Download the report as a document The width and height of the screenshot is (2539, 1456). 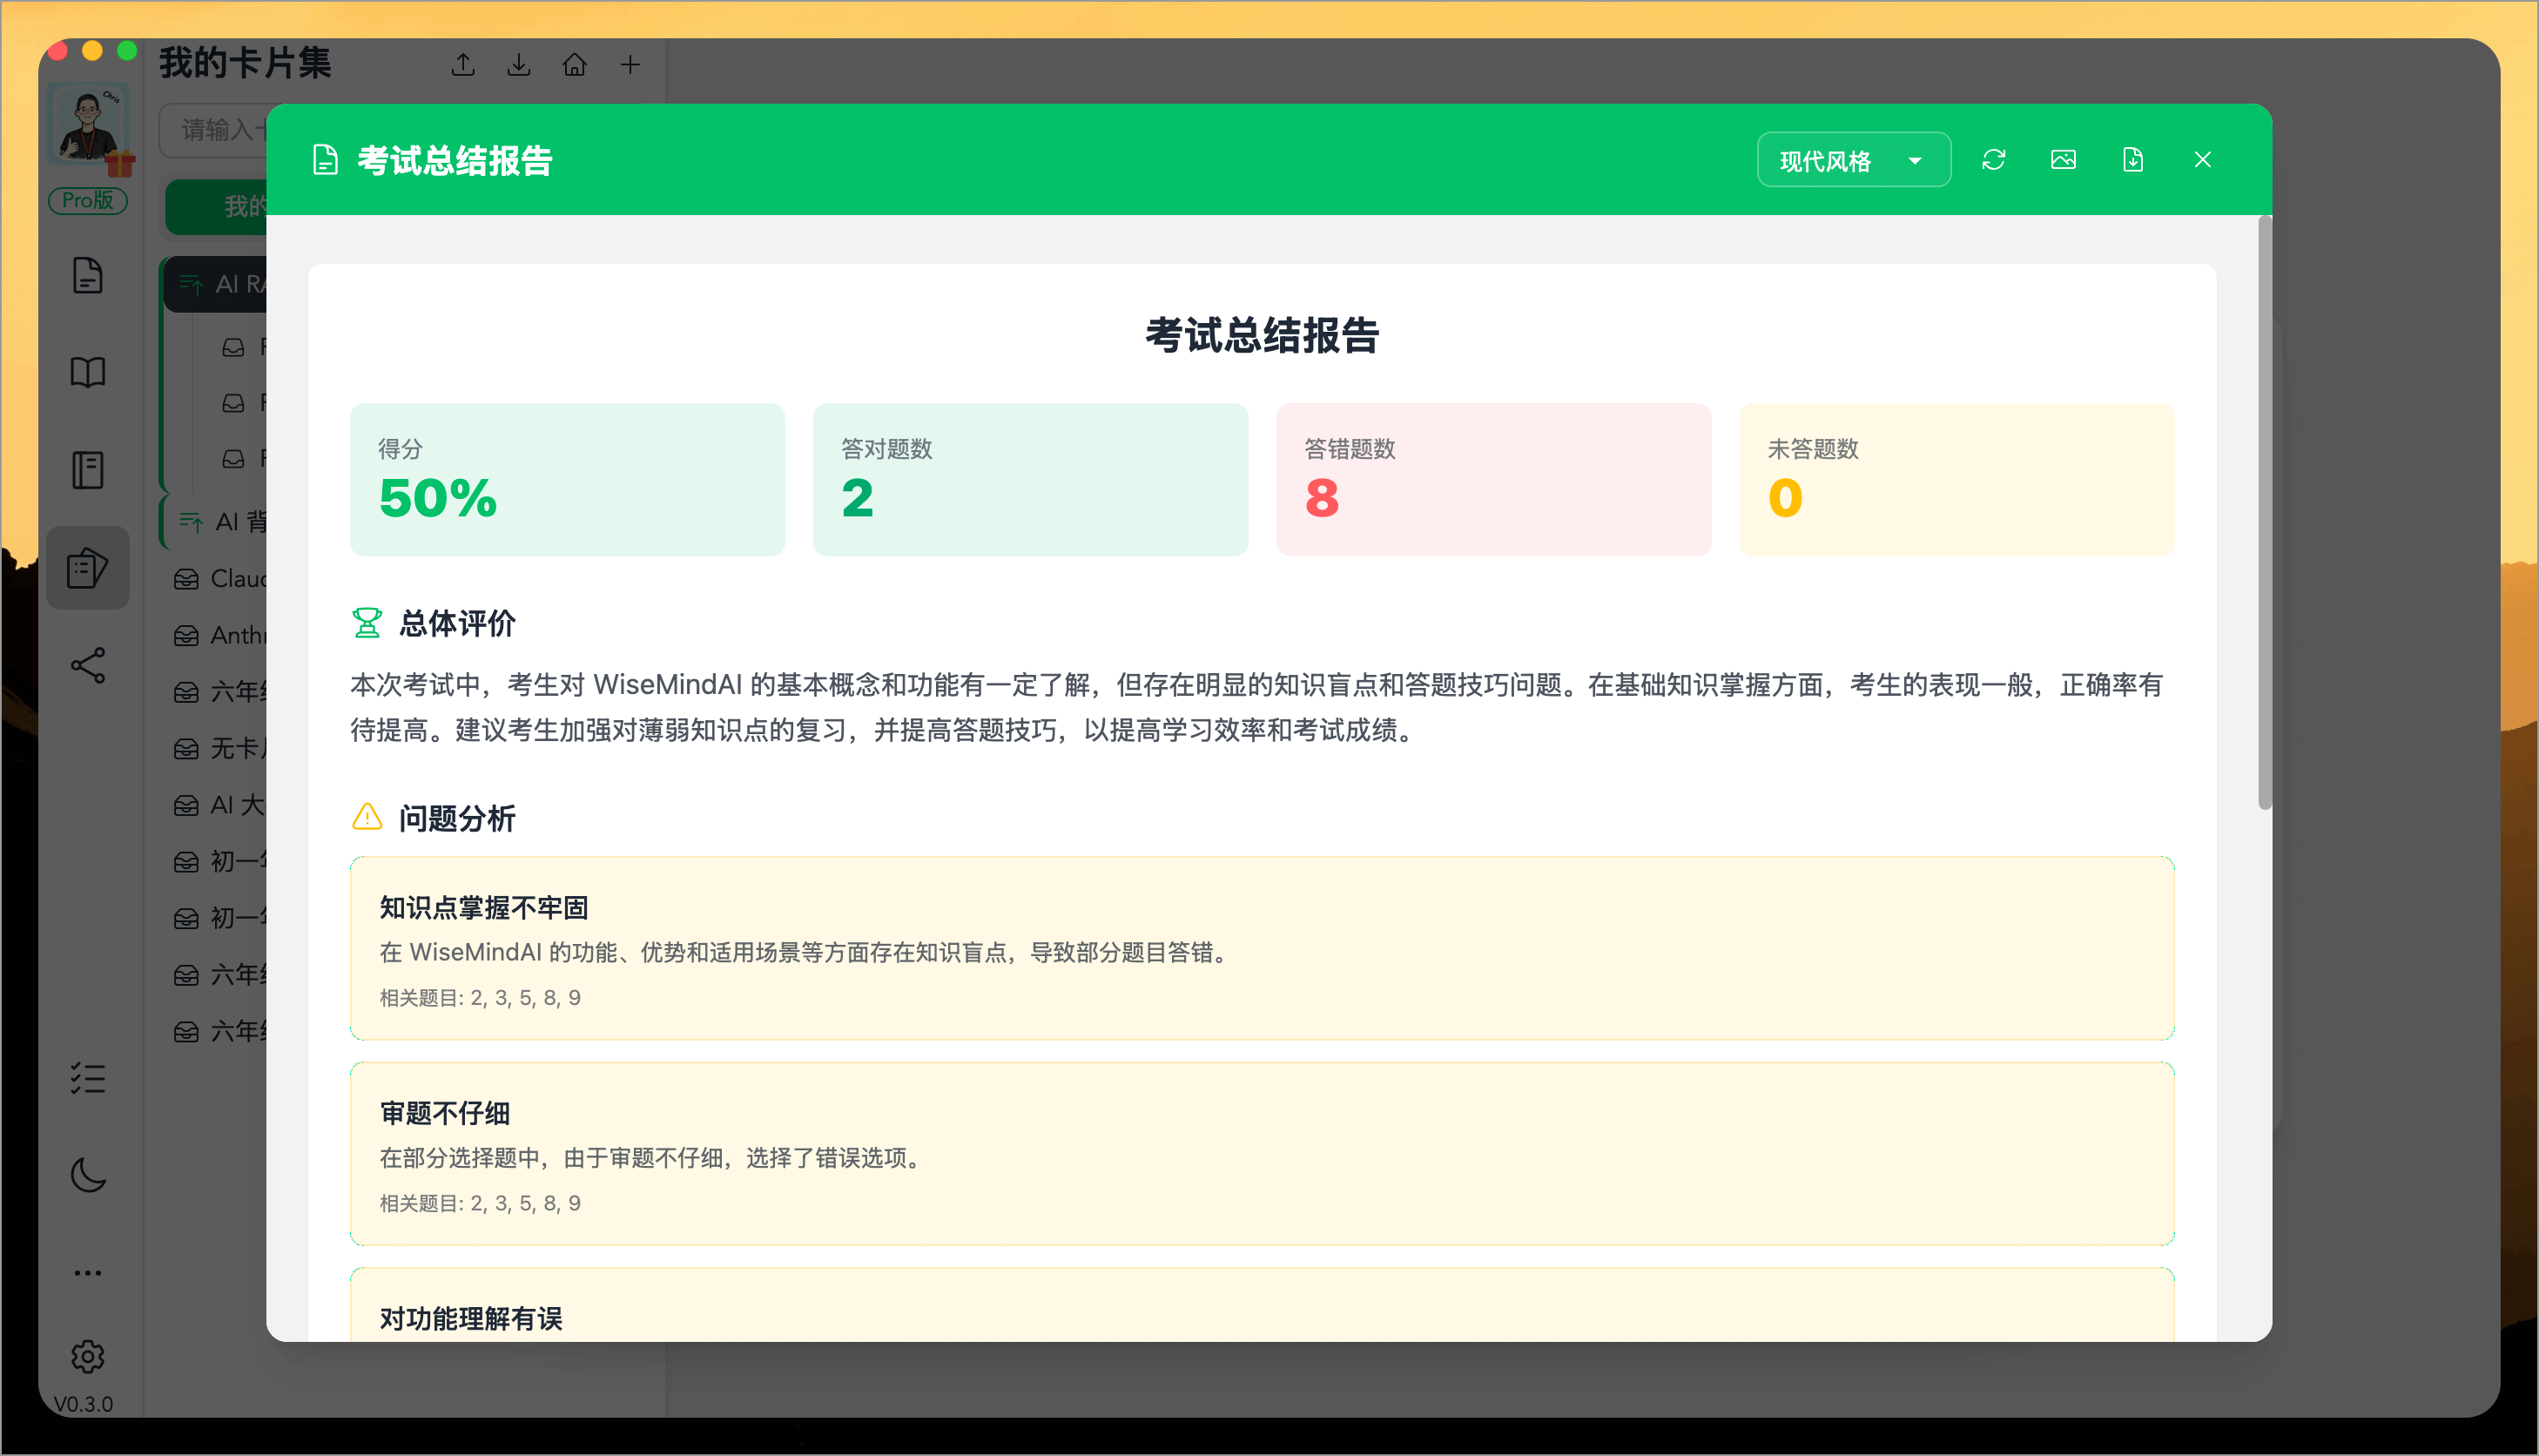point(2133,159)
